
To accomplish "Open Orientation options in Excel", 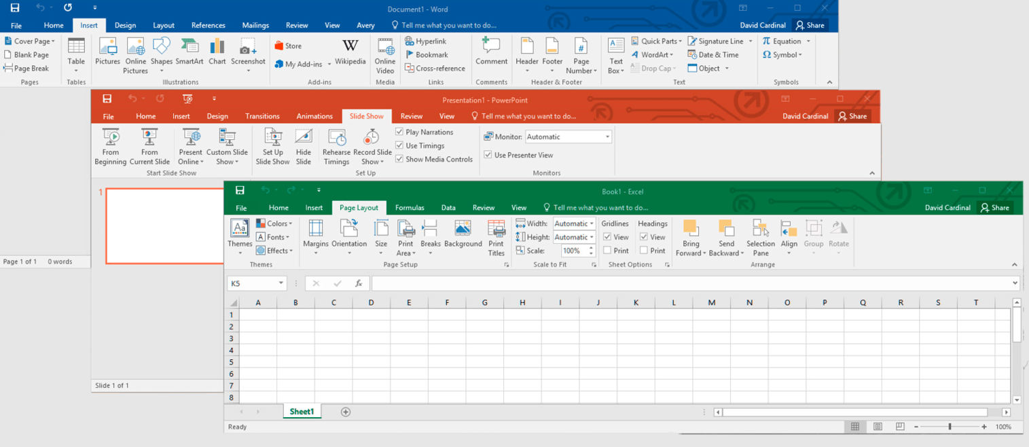I will pos(349,237).
